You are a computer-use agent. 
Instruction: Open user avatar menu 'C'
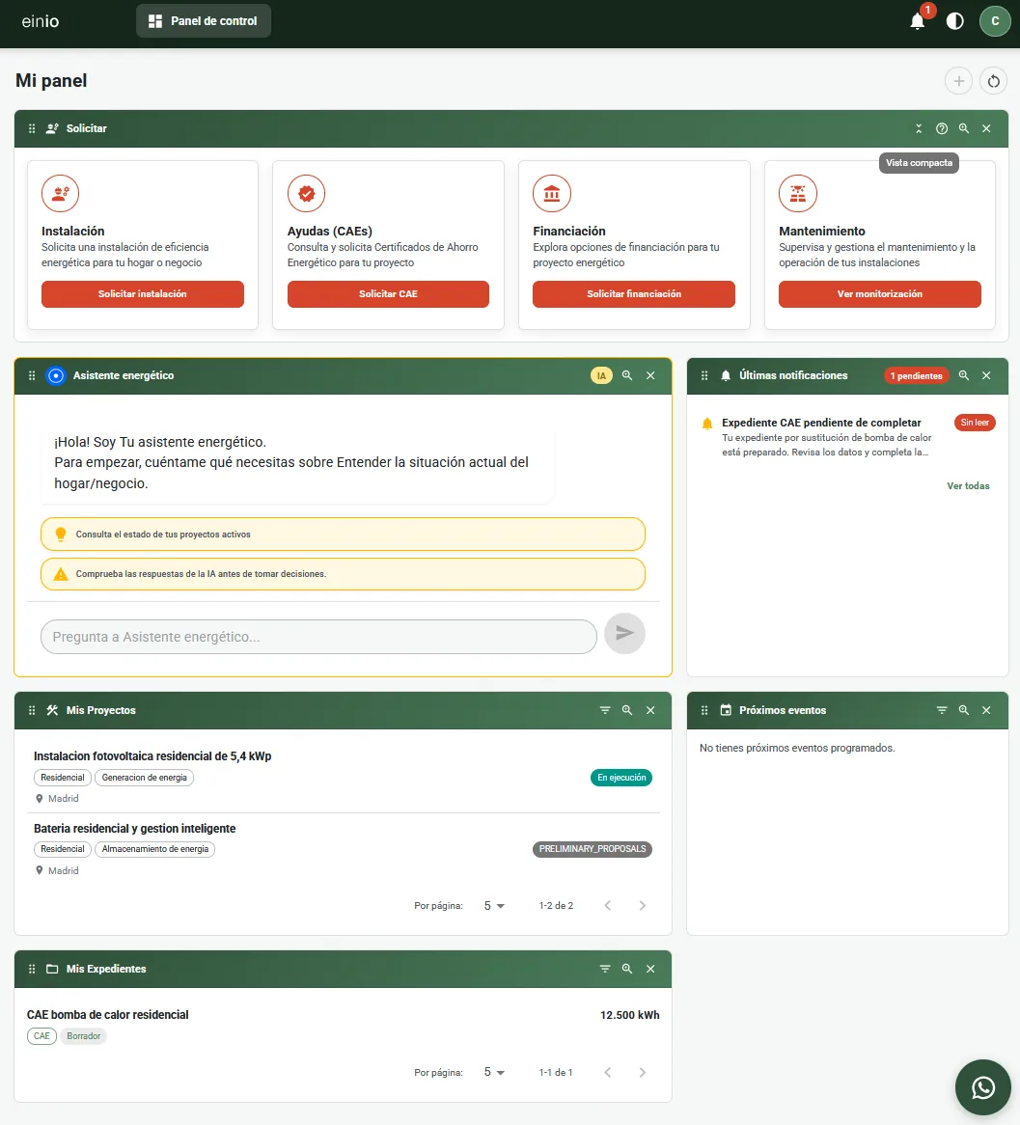995,21
